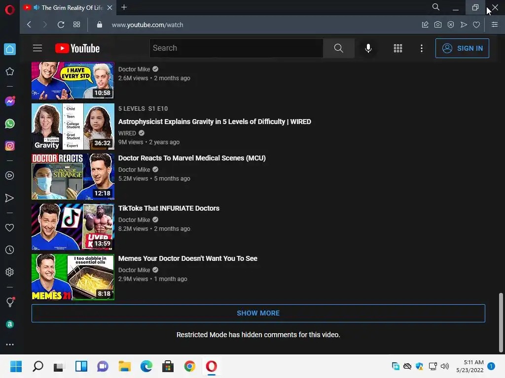
Task: Open Doctor Reacts To Marvel Medical Scenes
Action: (x=192, y=158)
